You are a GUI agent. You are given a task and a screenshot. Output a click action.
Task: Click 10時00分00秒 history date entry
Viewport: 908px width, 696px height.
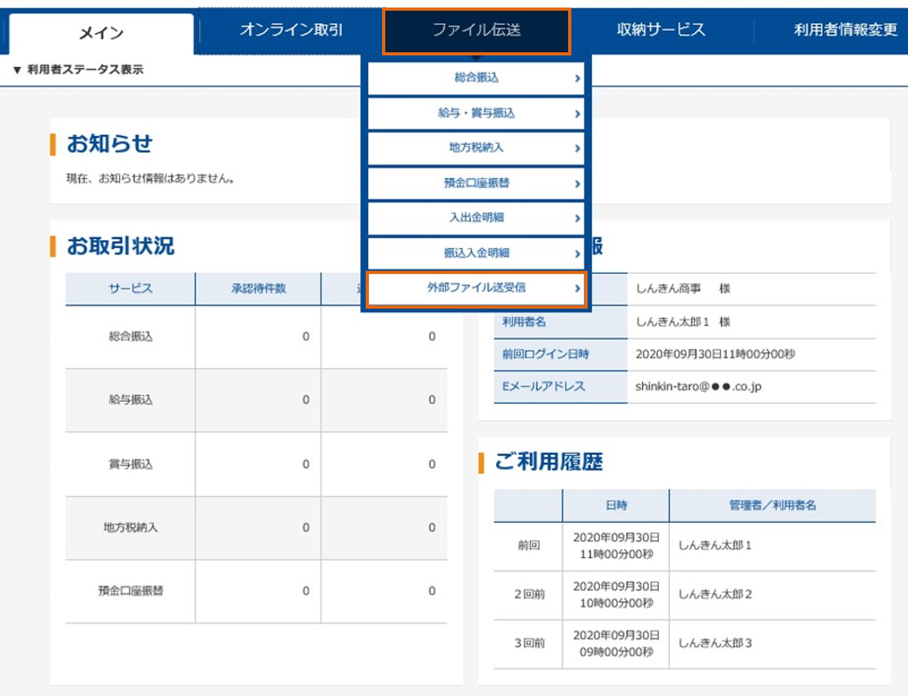coord(616,603)
